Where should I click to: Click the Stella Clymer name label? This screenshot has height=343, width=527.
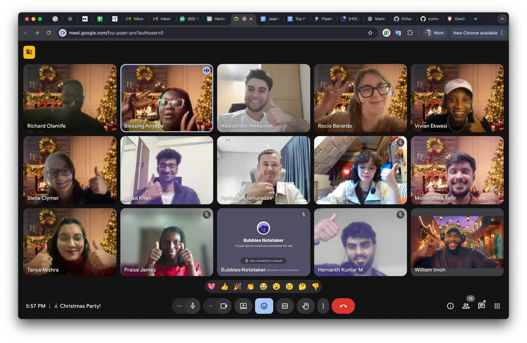(43, 198)
